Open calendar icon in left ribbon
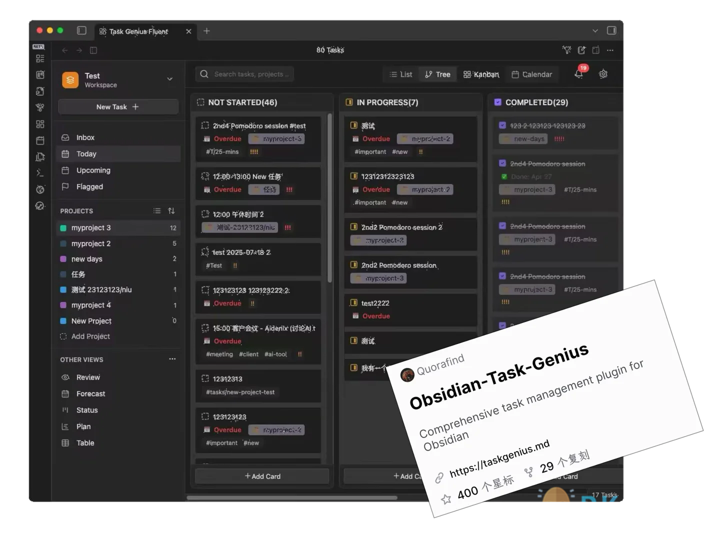The height and width of the screenshot is (540, 704). point(40,140)
